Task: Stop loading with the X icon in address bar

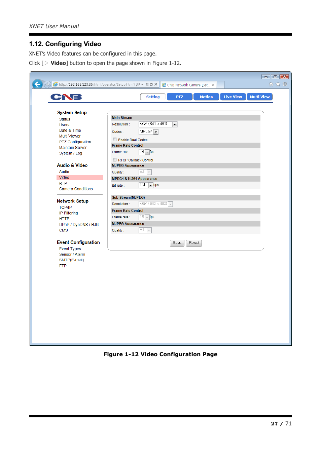Action: [x=156, y=84]
